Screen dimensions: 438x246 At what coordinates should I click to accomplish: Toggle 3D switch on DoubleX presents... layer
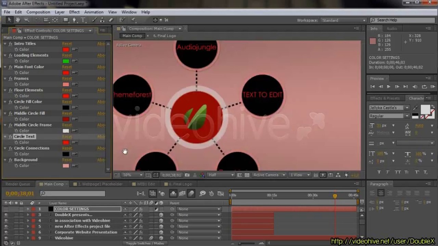[161, 215]
